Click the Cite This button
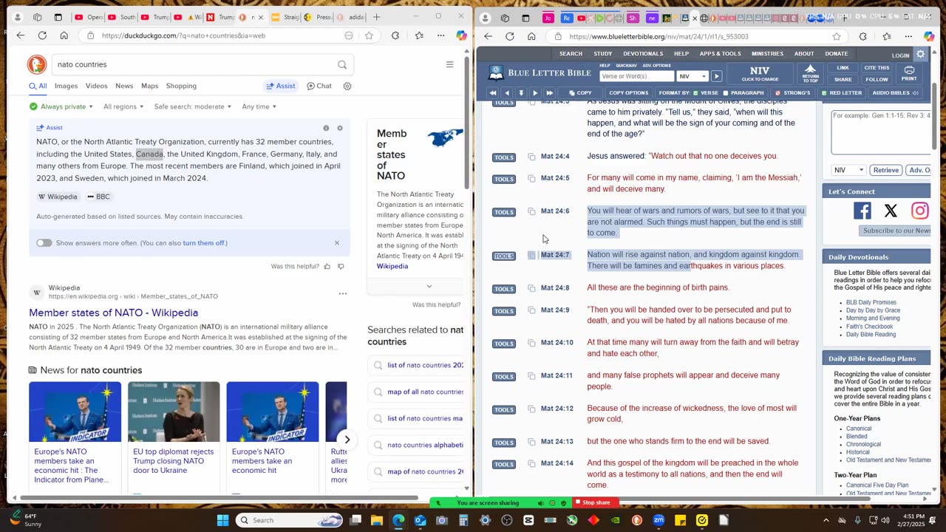946x532 pixels. [x=877, y=68]
